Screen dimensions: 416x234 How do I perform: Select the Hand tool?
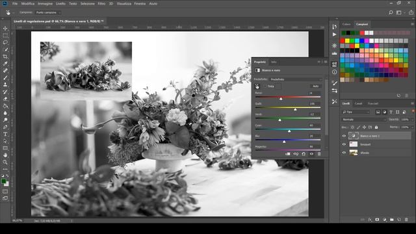point(5,155)
